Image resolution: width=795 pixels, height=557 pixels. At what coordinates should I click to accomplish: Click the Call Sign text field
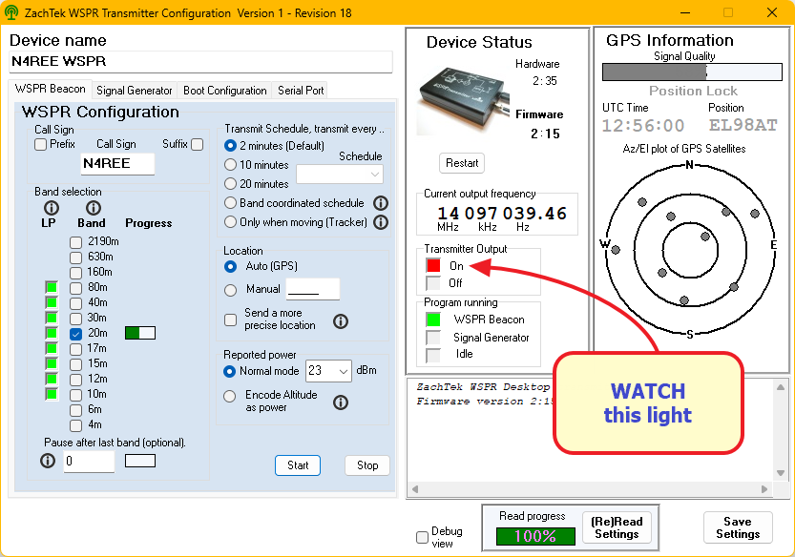[x=118, y=163]
